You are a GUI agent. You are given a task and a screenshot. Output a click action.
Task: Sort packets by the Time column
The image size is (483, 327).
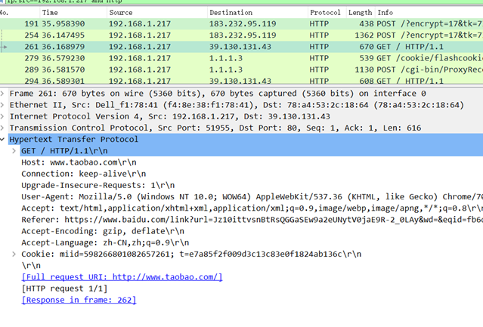73,13
